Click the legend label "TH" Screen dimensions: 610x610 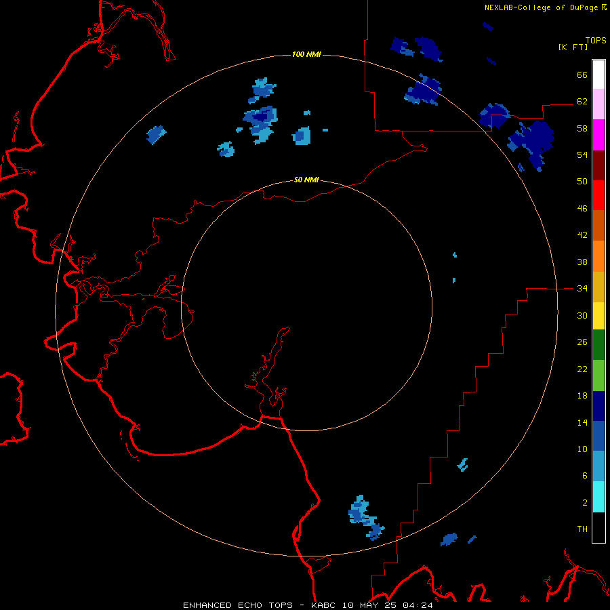[582, 529]
